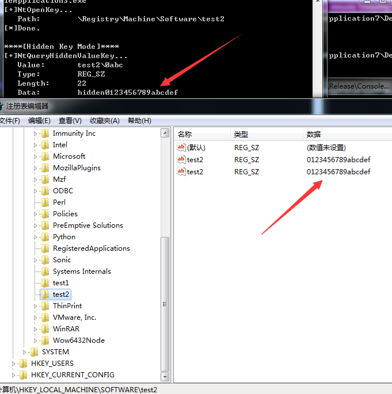This screenshot has width=392, height=394.
Task: Click the 数据 column header
Action: 314,134
